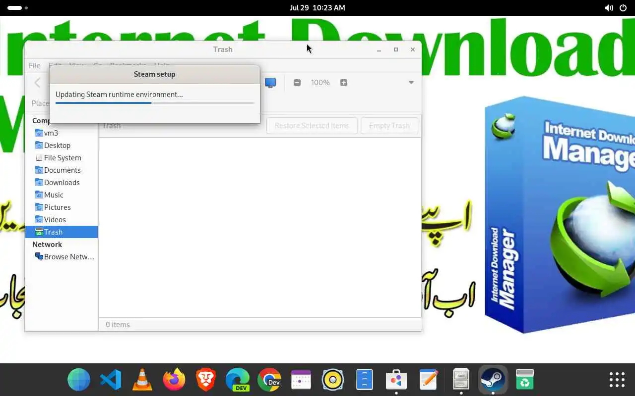Open the File menu
Viewport: 635px width, 396px height.
click(x=35, y=65)
